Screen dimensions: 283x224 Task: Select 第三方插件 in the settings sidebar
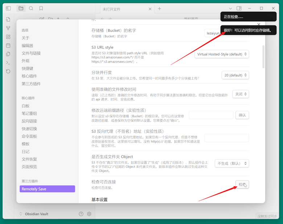click(31, 84)
